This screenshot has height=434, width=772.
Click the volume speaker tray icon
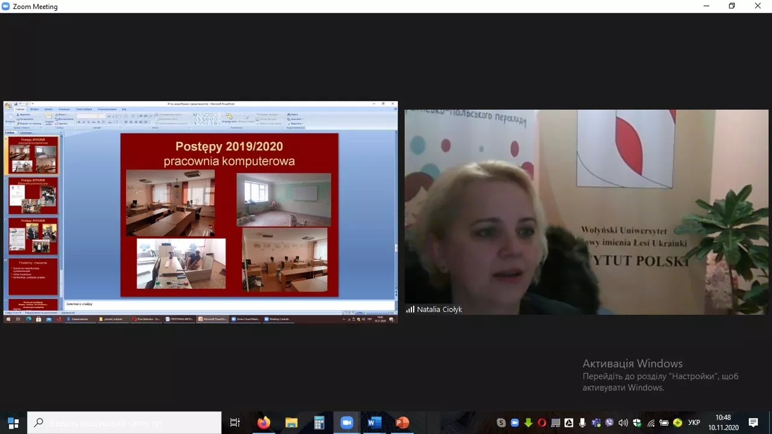coord(623,423)
